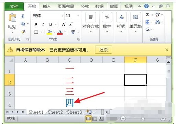176x124 pixels.
Task: Click the Copy icon
Action: 23,23
